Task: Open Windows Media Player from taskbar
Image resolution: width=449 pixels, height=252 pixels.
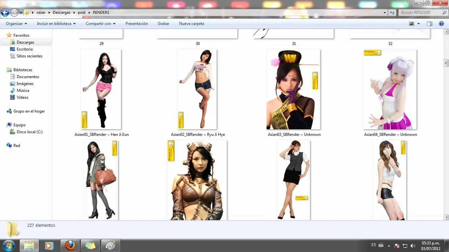Action: point(49,245)
